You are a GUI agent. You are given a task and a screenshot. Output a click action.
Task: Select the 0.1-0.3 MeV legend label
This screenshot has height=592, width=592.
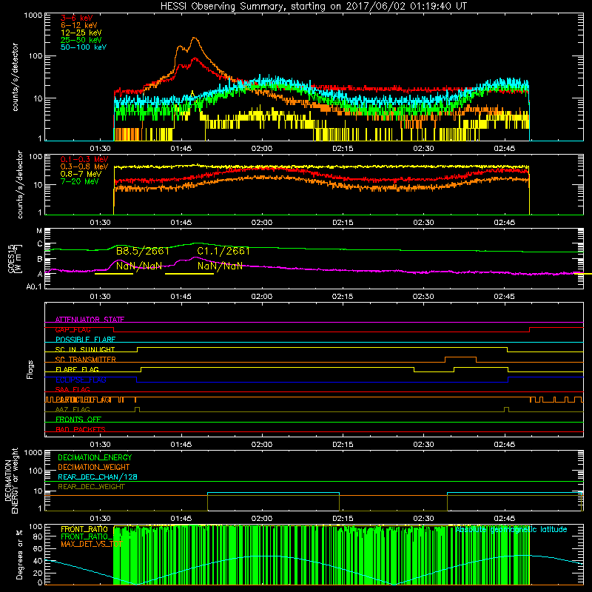(84, 159)
